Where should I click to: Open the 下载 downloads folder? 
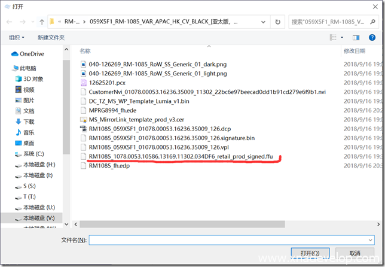[29, 122]
